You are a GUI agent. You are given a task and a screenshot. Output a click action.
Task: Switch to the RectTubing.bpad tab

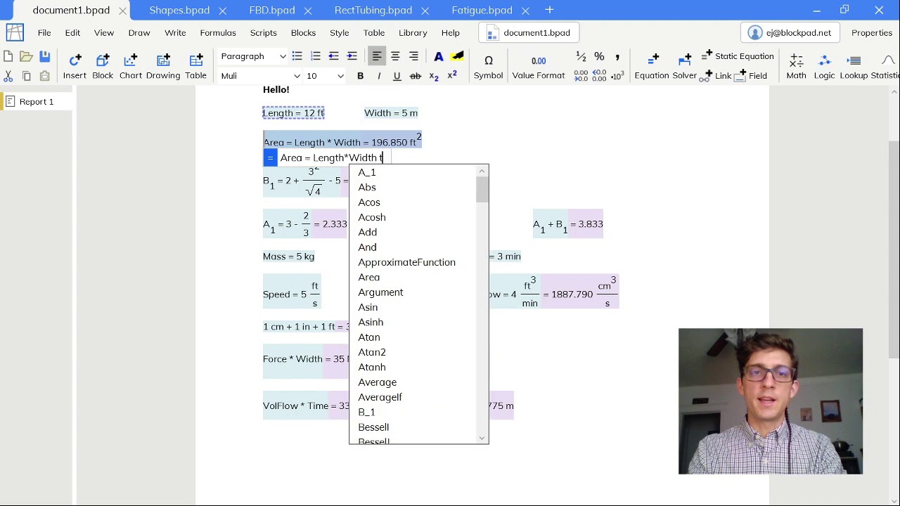373,10
